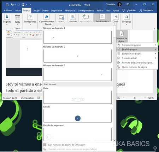Viewport: 159px width, 152px height.
Task: Add a comment via Comentario icon
Action: [x=86, y=17]
